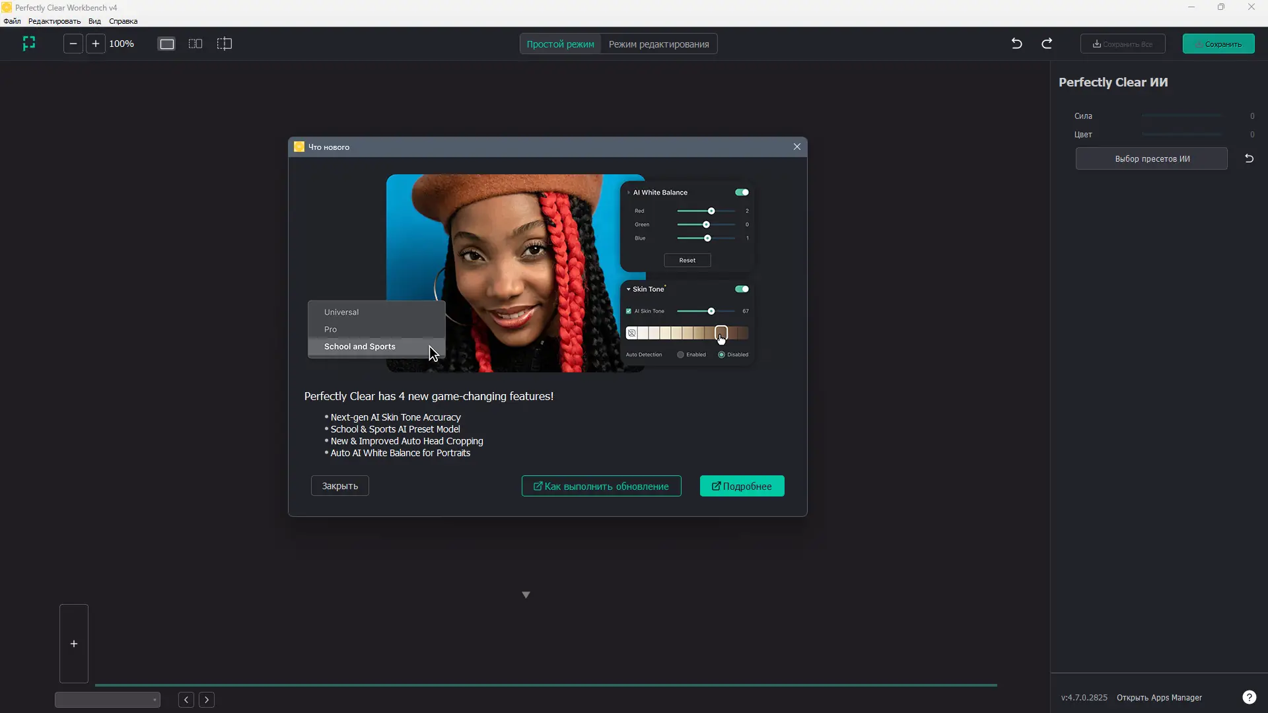Viewport: 1268px width, 713px height.
Task: Add image with plus thumbnail
Action: (x=74, y=644)
